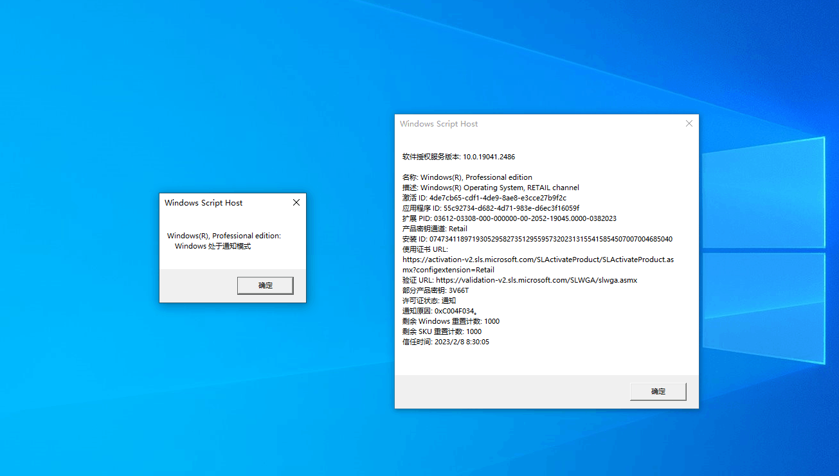Click the 使用证书 URL label
Screen dimensions: 839x476
click(x=425, y=249)
